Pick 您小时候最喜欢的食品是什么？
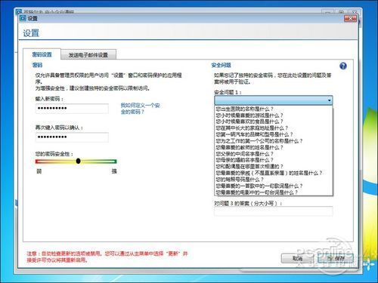This screenshot has height=283, width=378. (x=274, y=122)
